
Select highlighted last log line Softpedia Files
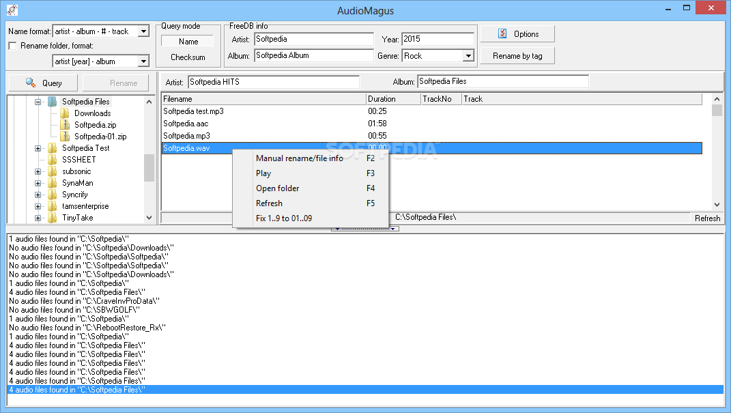366,390
